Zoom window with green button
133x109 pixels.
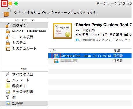click(16, 3)
